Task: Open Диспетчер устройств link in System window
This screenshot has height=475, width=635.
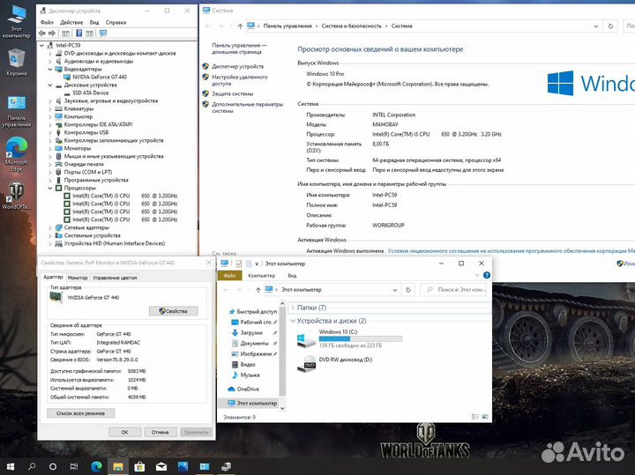Action: point(238,66)
